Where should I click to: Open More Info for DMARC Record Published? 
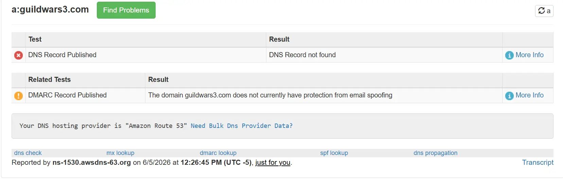tap(529, 95)
